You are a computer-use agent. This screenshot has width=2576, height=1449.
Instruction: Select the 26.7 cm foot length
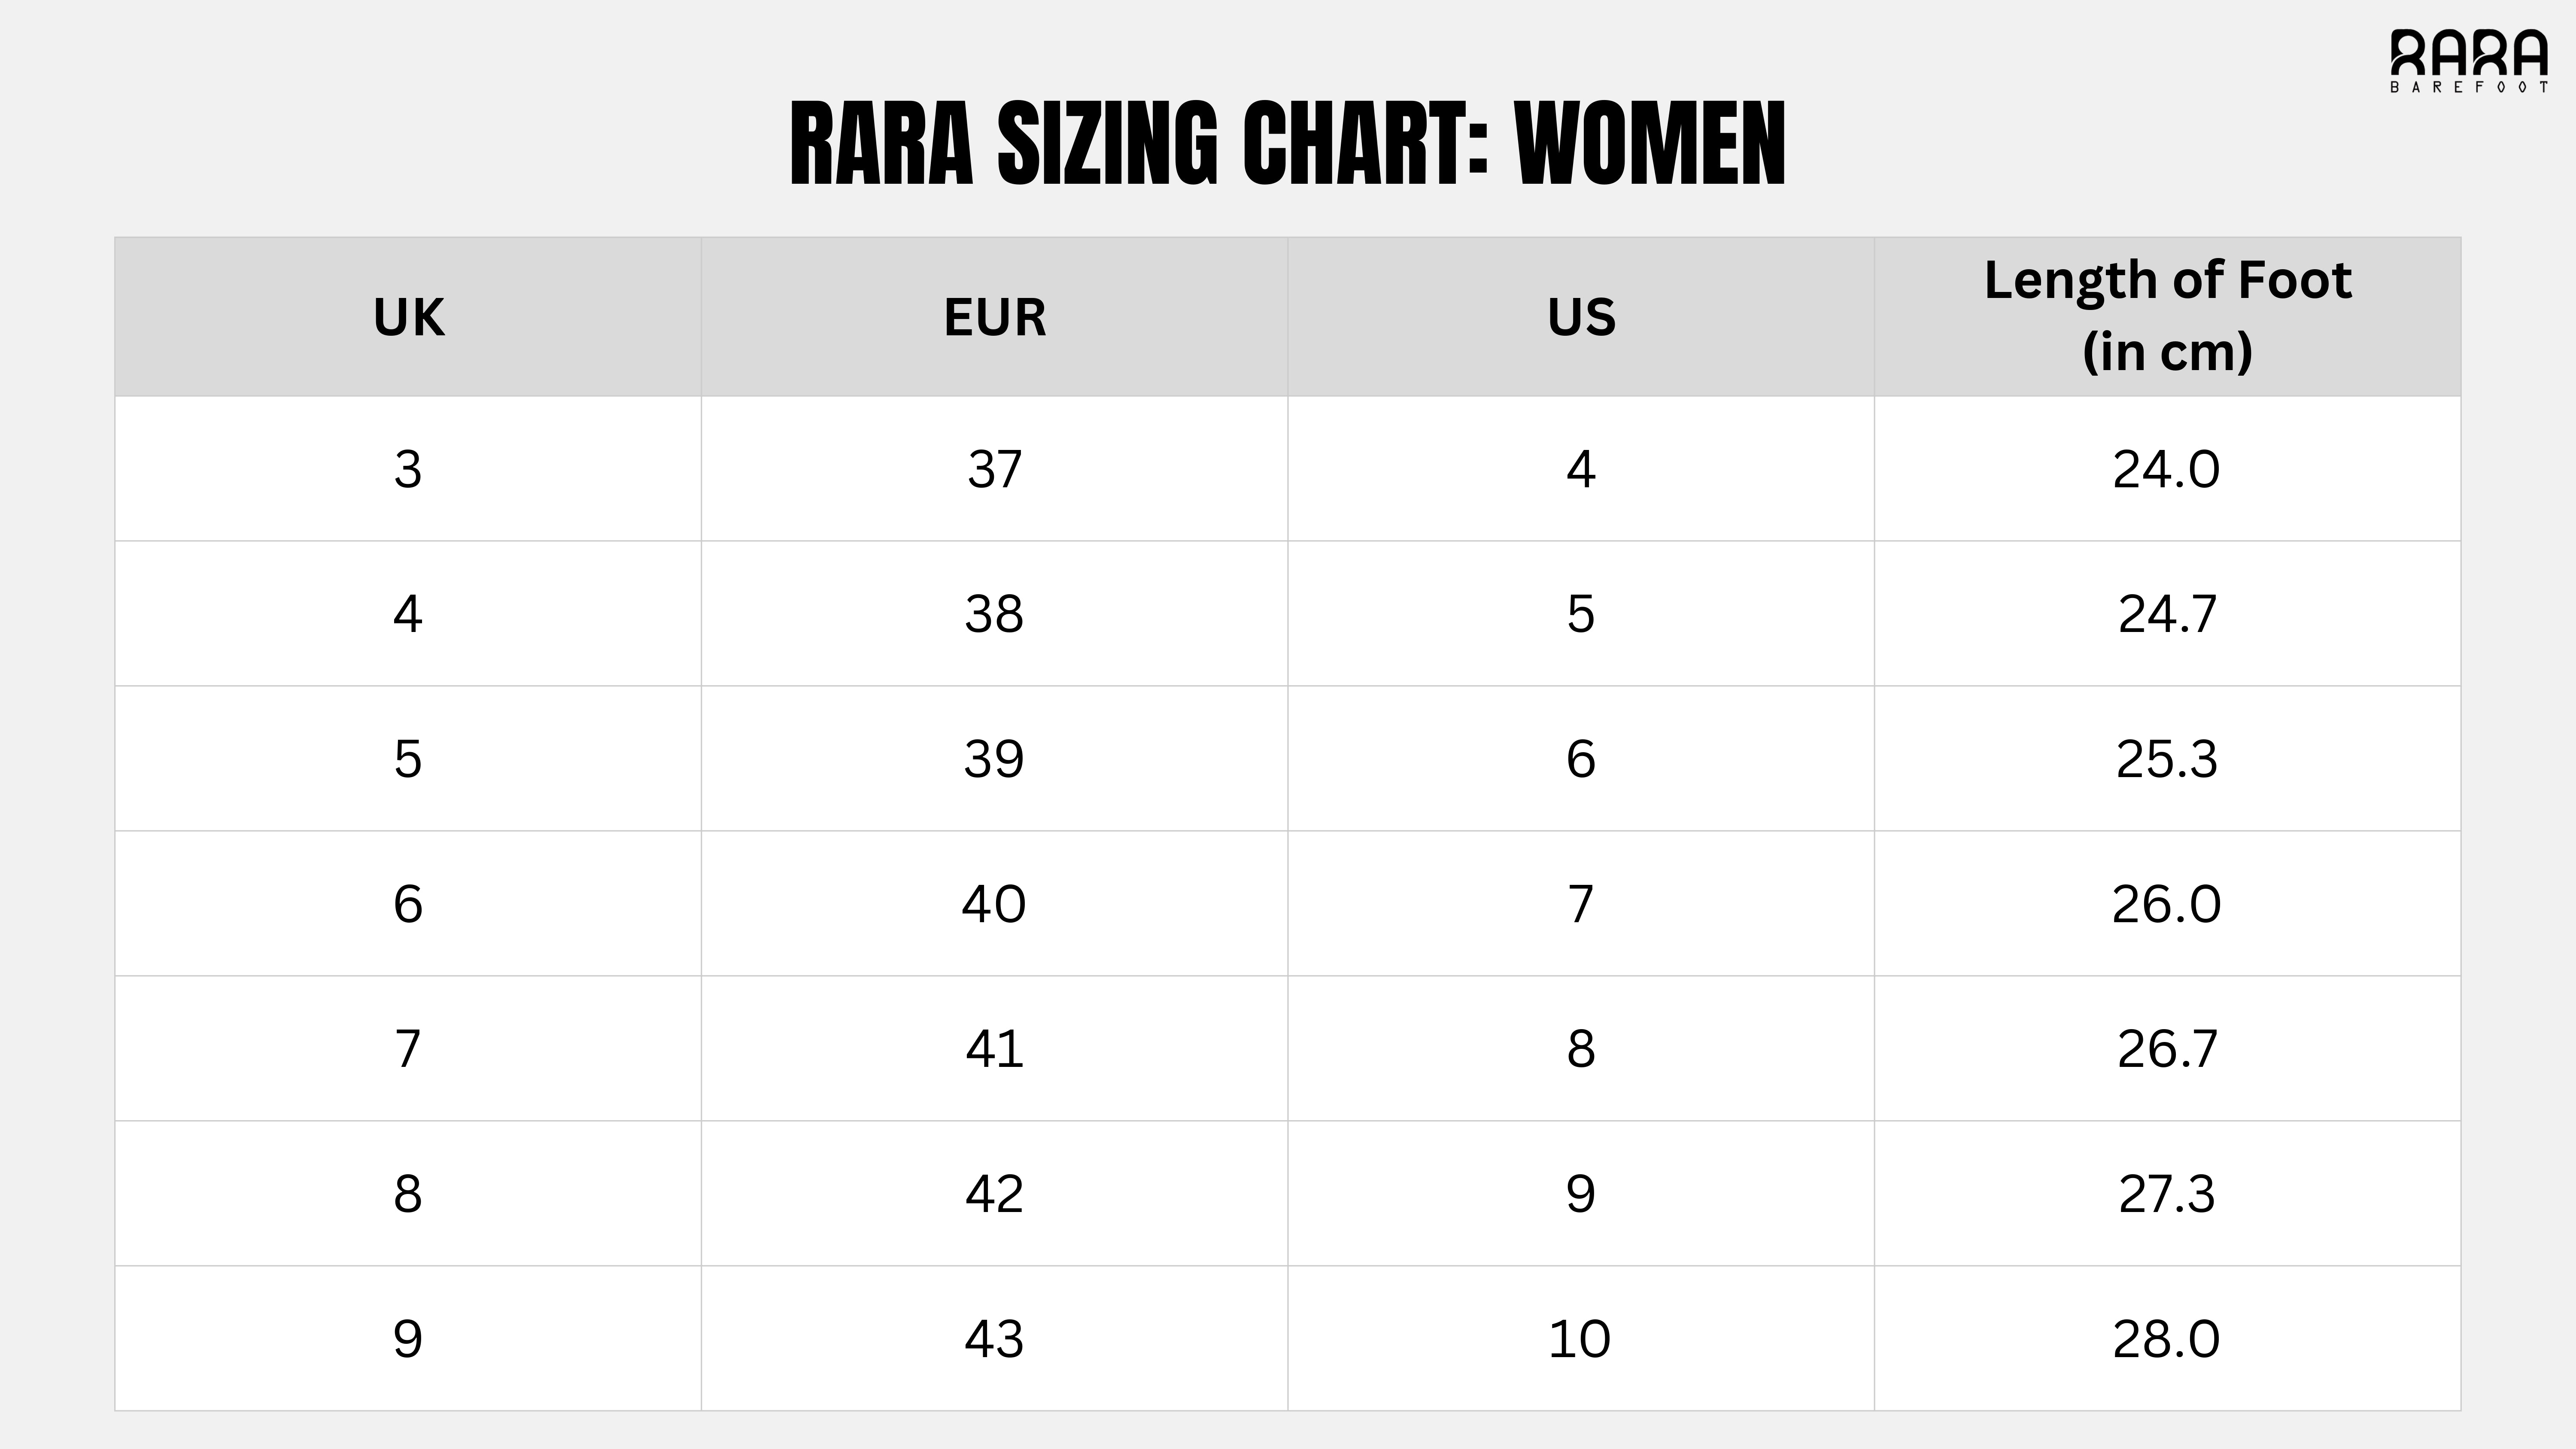[x=2167, y=1048]
